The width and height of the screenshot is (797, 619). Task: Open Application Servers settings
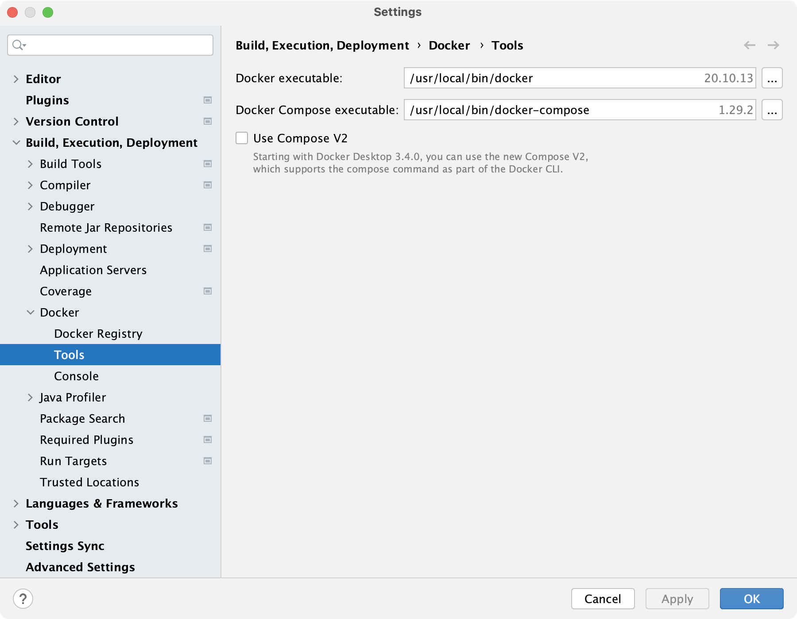pyautogui.click(x=93, y=270)
